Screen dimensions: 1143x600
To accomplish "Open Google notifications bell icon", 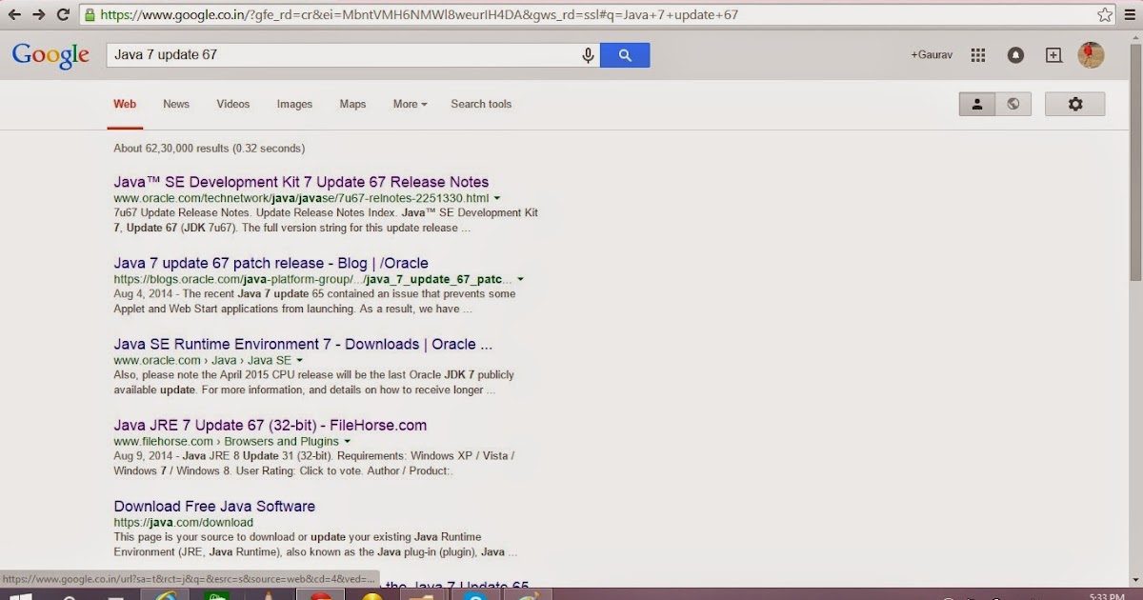I will pos(1015,55).
